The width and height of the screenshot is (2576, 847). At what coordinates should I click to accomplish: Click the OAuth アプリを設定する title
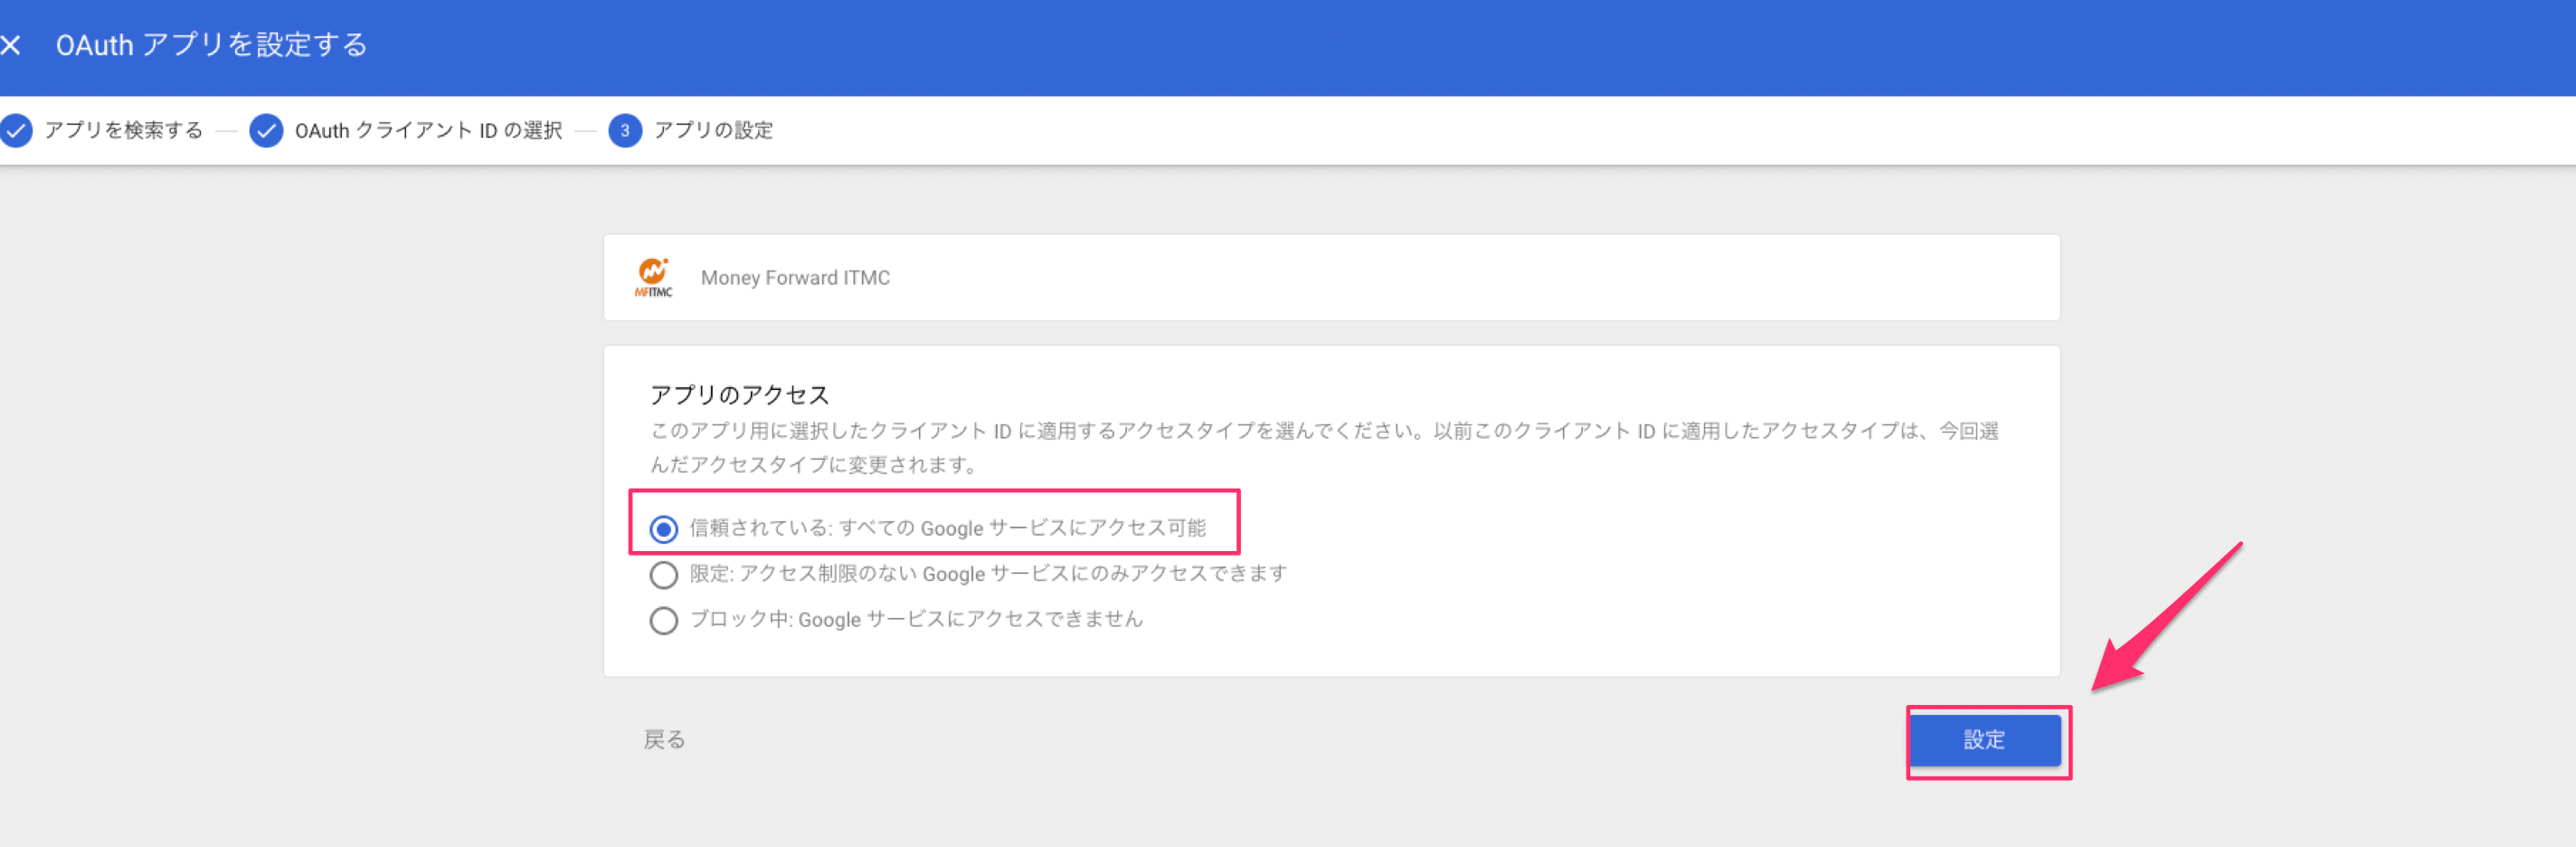[211, 45]
